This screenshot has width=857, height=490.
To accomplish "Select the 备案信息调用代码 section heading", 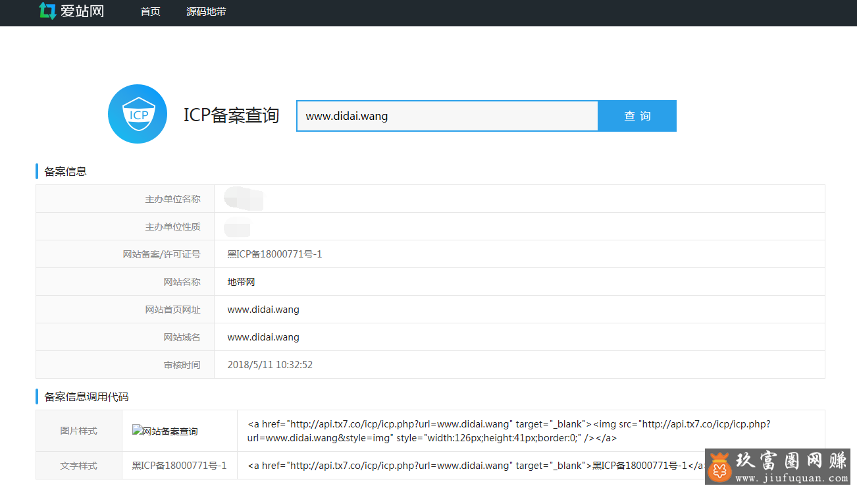I will click(x=86, y=396).
